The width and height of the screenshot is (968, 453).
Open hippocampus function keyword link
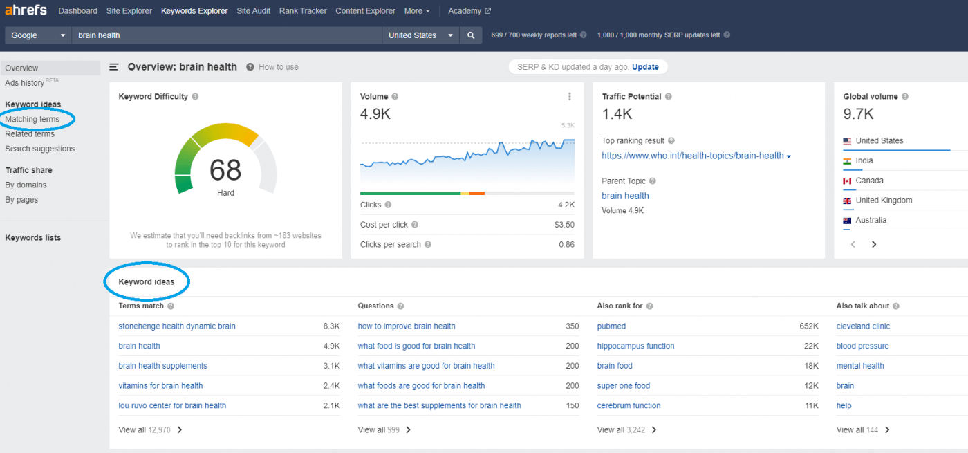pos(635,346)
